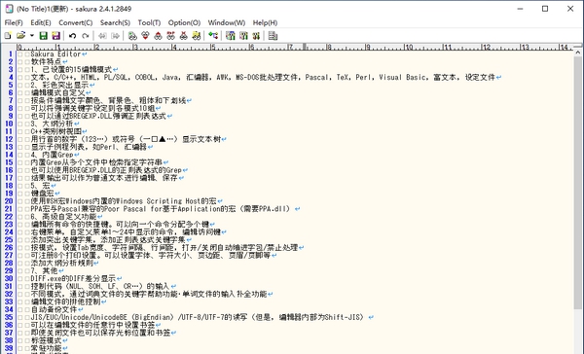Click '软件特点' on line 2

tap(46, 62)
